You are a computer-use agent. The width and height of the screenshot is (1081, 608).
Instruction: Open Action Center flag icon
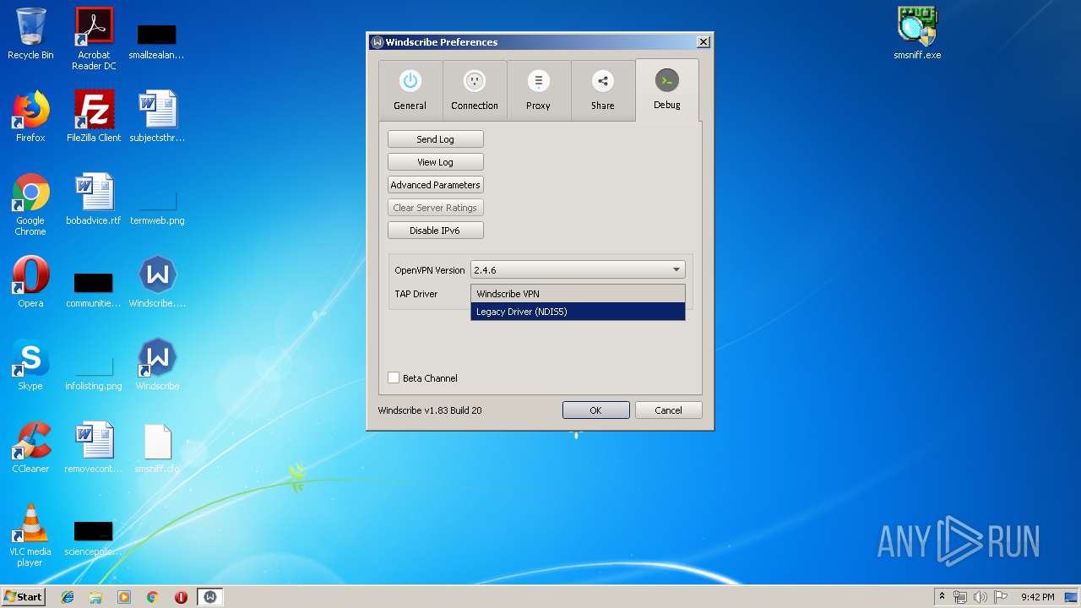click(x=1001, y=597)
